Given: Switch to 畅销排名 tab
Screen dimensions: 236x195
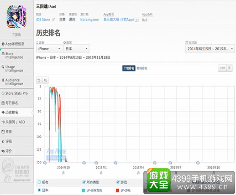Looking at the screenshot, I should tap(142, 68).
